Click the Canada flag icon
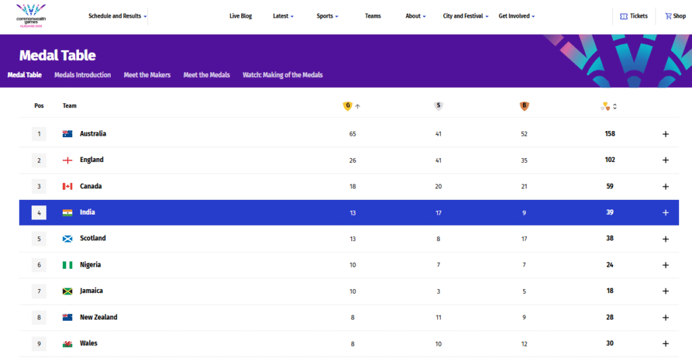The height and width of the screenshot is (358, 692). tap(67, 186)
